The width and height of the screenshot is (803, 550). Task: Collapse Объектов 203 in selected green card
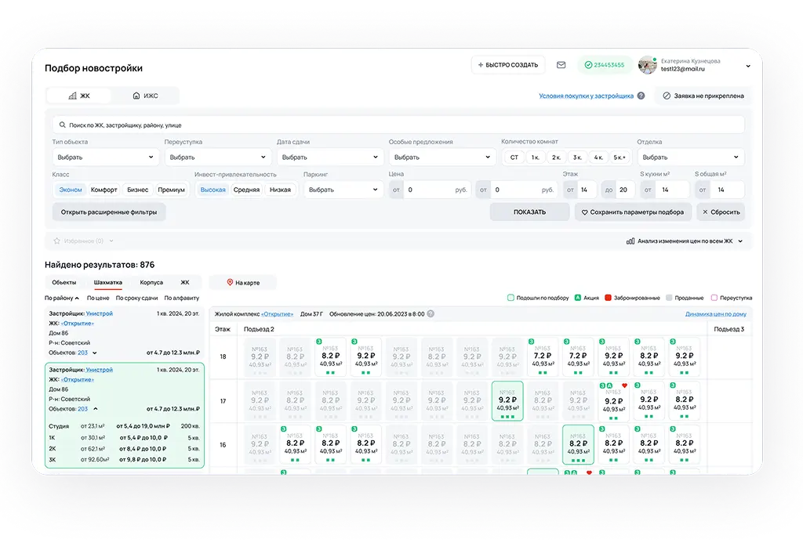(95, 409)
